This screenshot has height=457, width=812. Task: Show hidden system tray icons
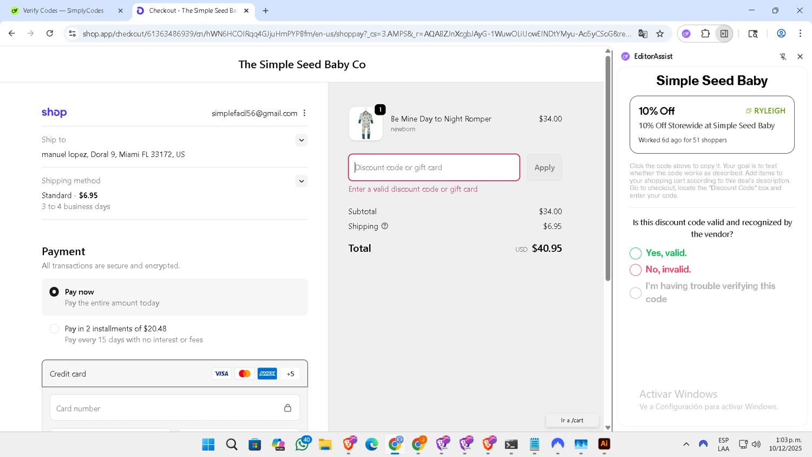(x=686, y=444)
